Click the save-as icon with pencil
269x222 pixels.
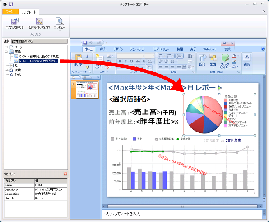click(x=39, y=21)
